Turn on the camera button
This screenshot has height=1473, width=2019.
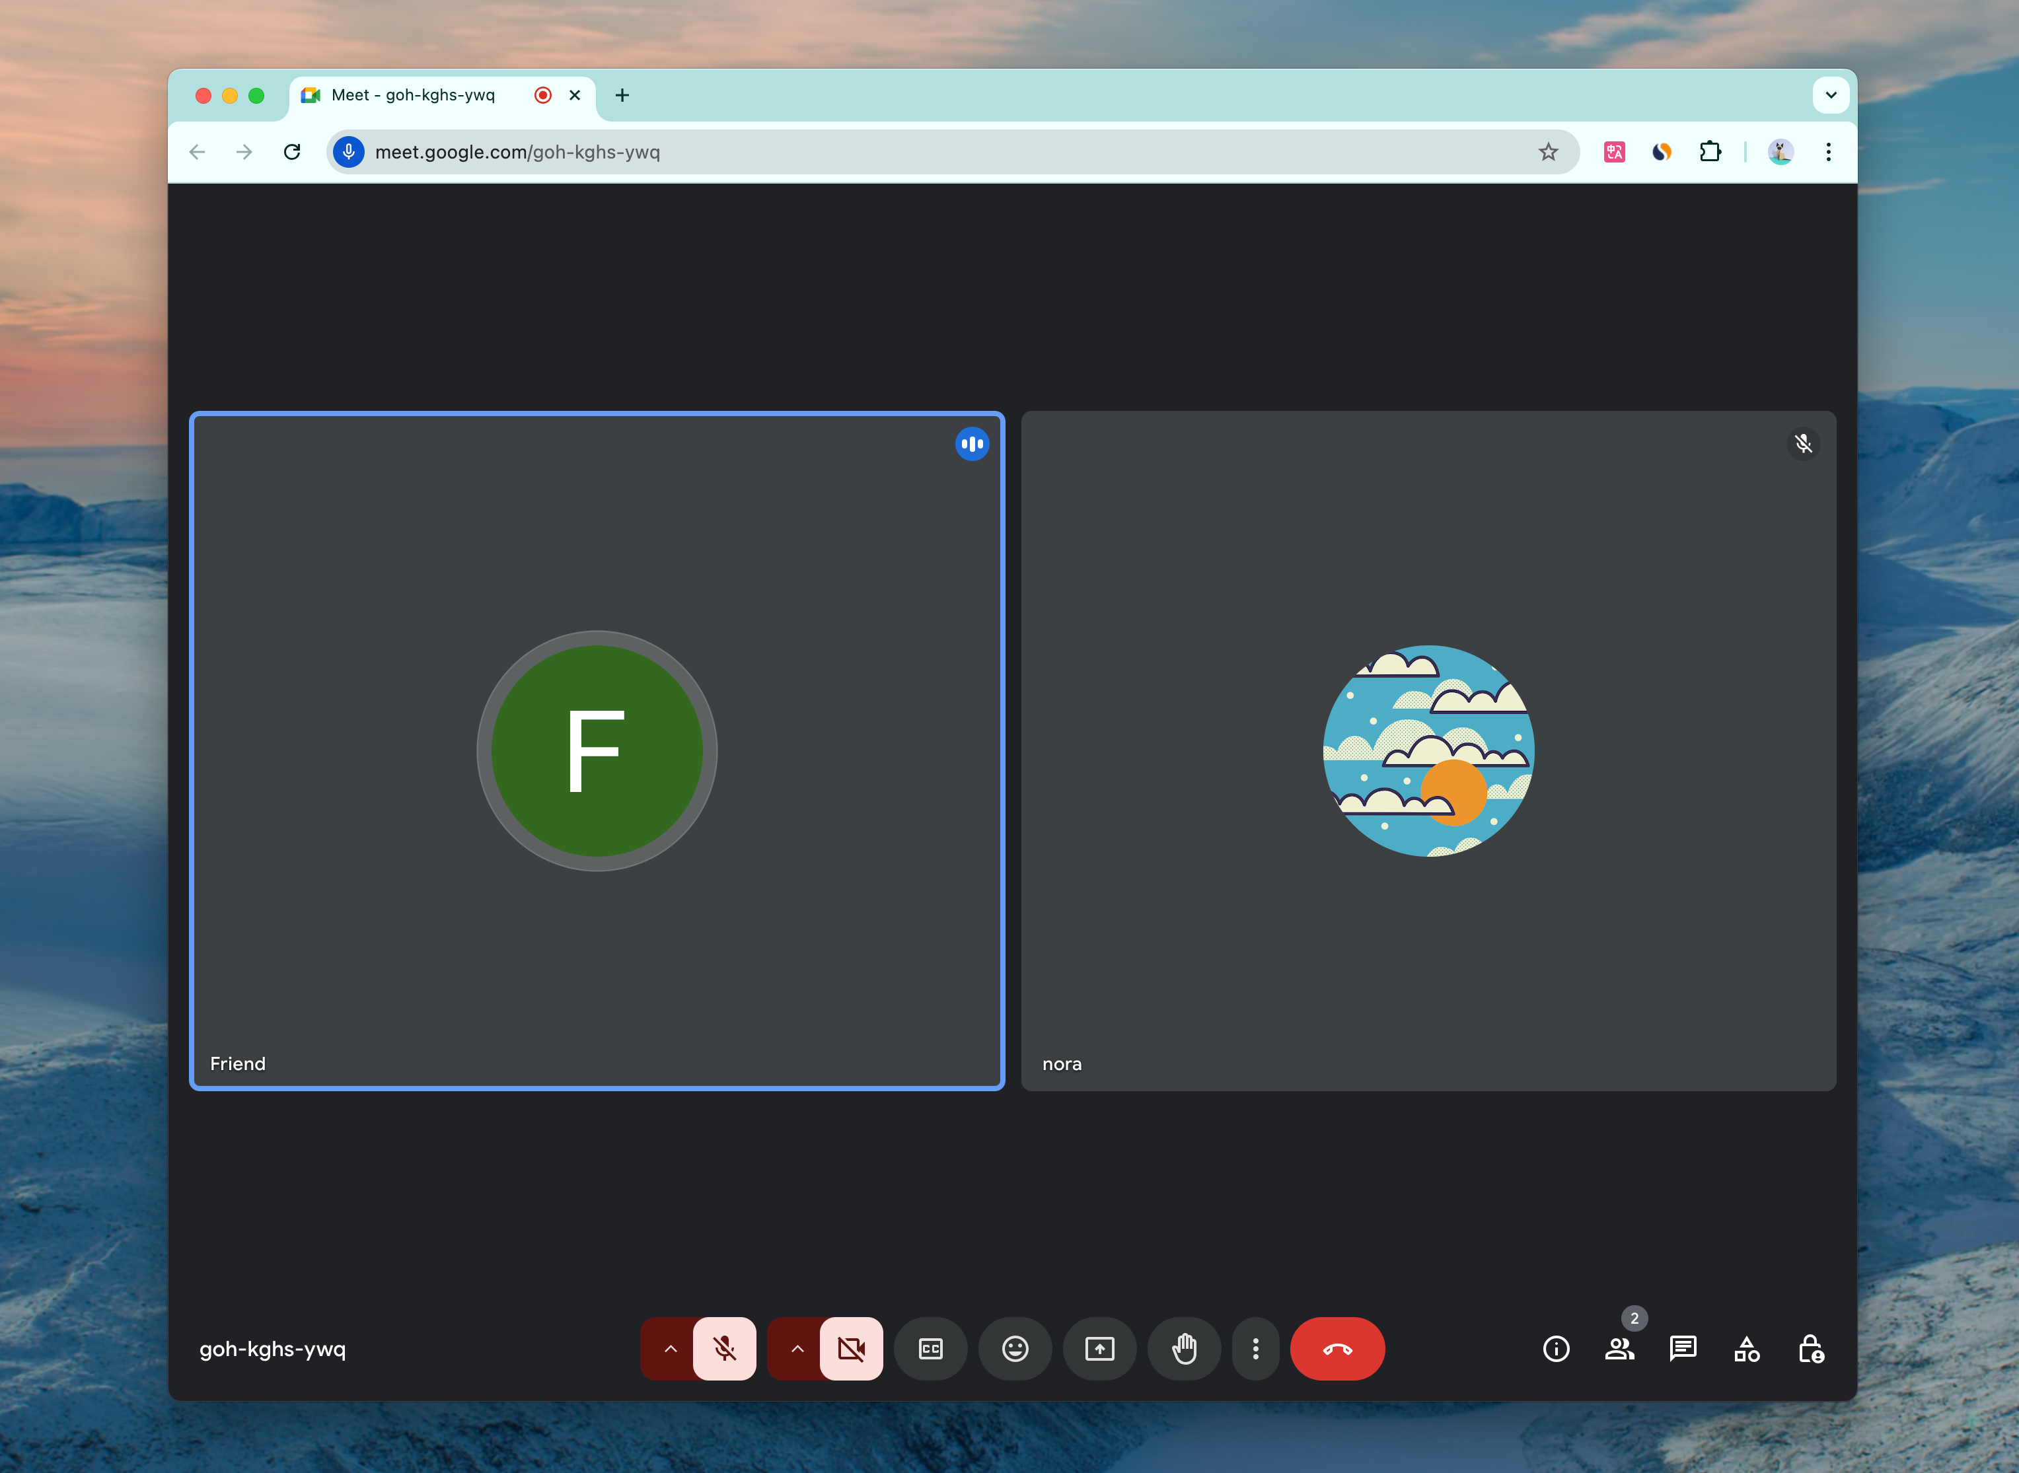pos(851,1348)
